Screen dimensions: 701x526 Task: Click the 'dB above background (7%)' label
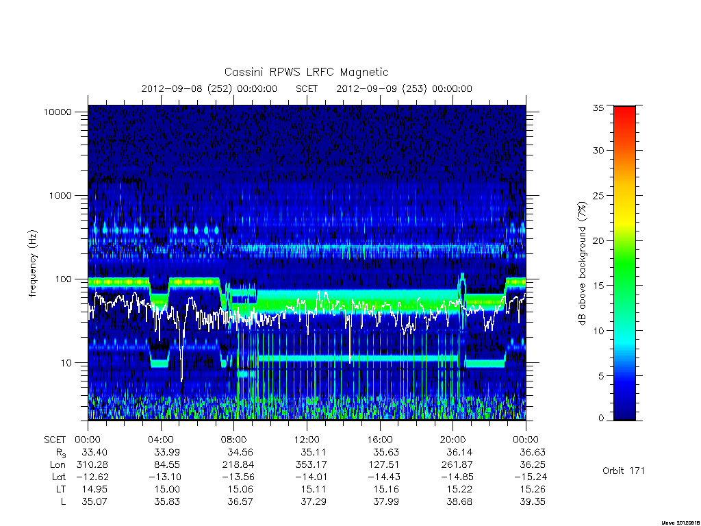coord(582,264)
